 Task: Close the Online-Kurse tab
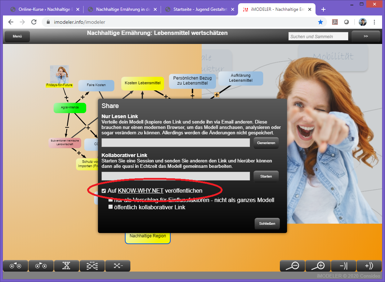coord(77,9)
